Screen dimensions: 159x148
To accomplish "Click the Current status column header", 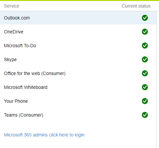I will tap(136, 6).
